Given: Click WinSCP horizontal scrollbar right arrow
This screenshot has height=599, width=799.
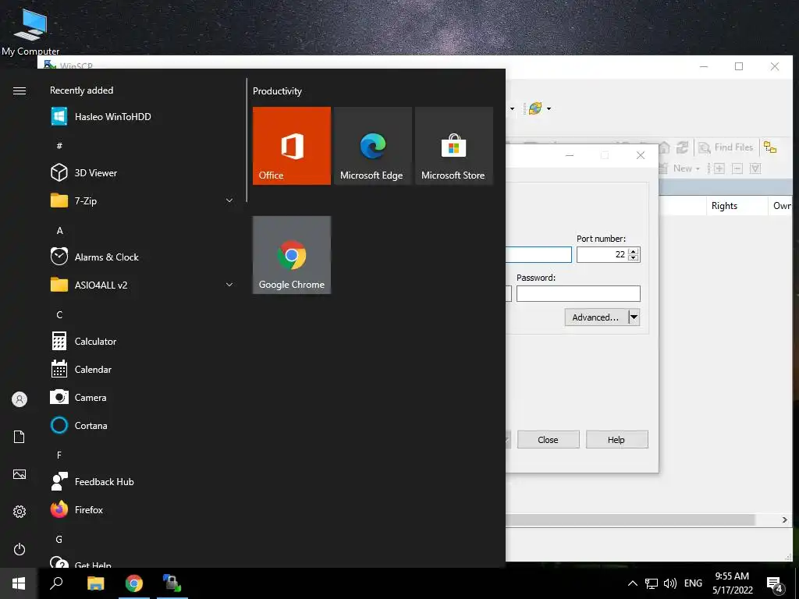Looking at the screenshot, I should pyautogui.click(x=785, y=519).
